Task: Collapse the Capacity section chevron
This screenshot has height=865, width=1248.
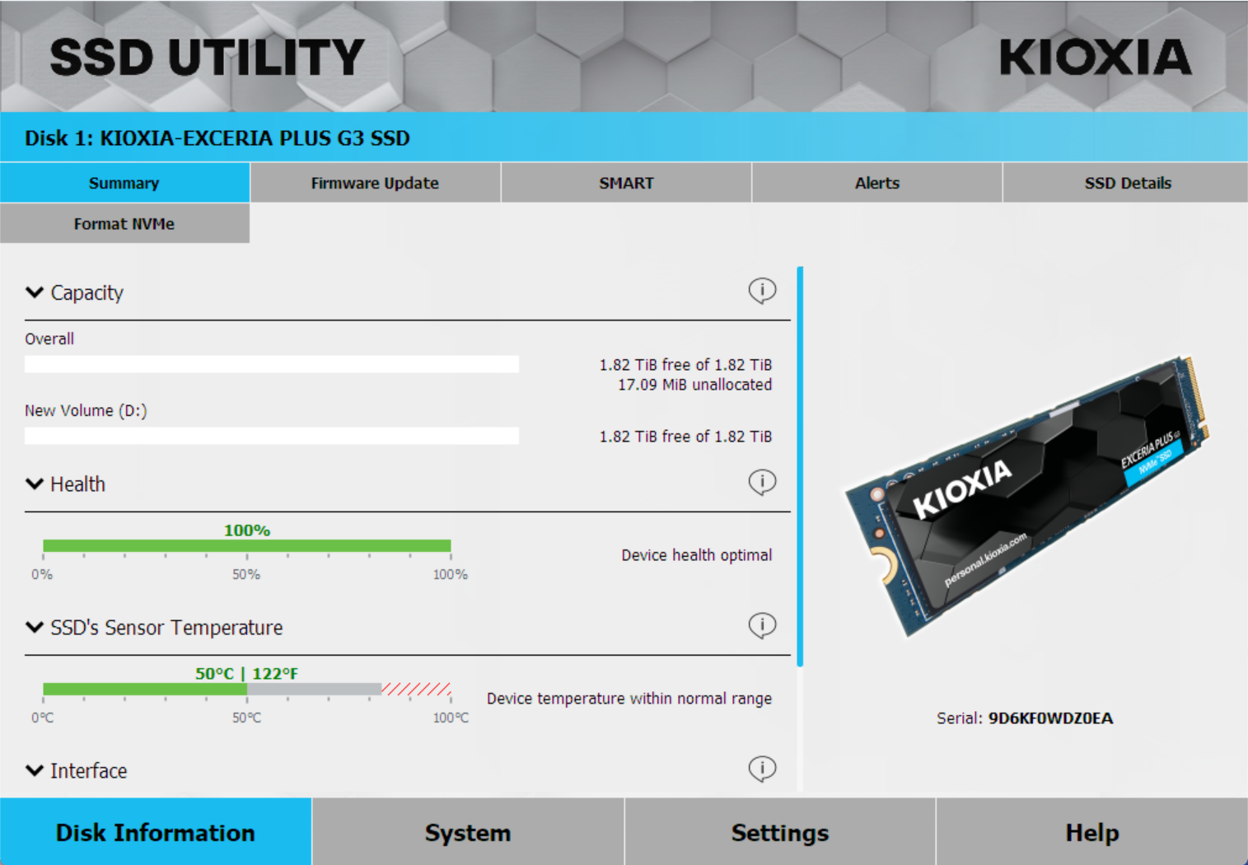Action: tap(35, 292)
